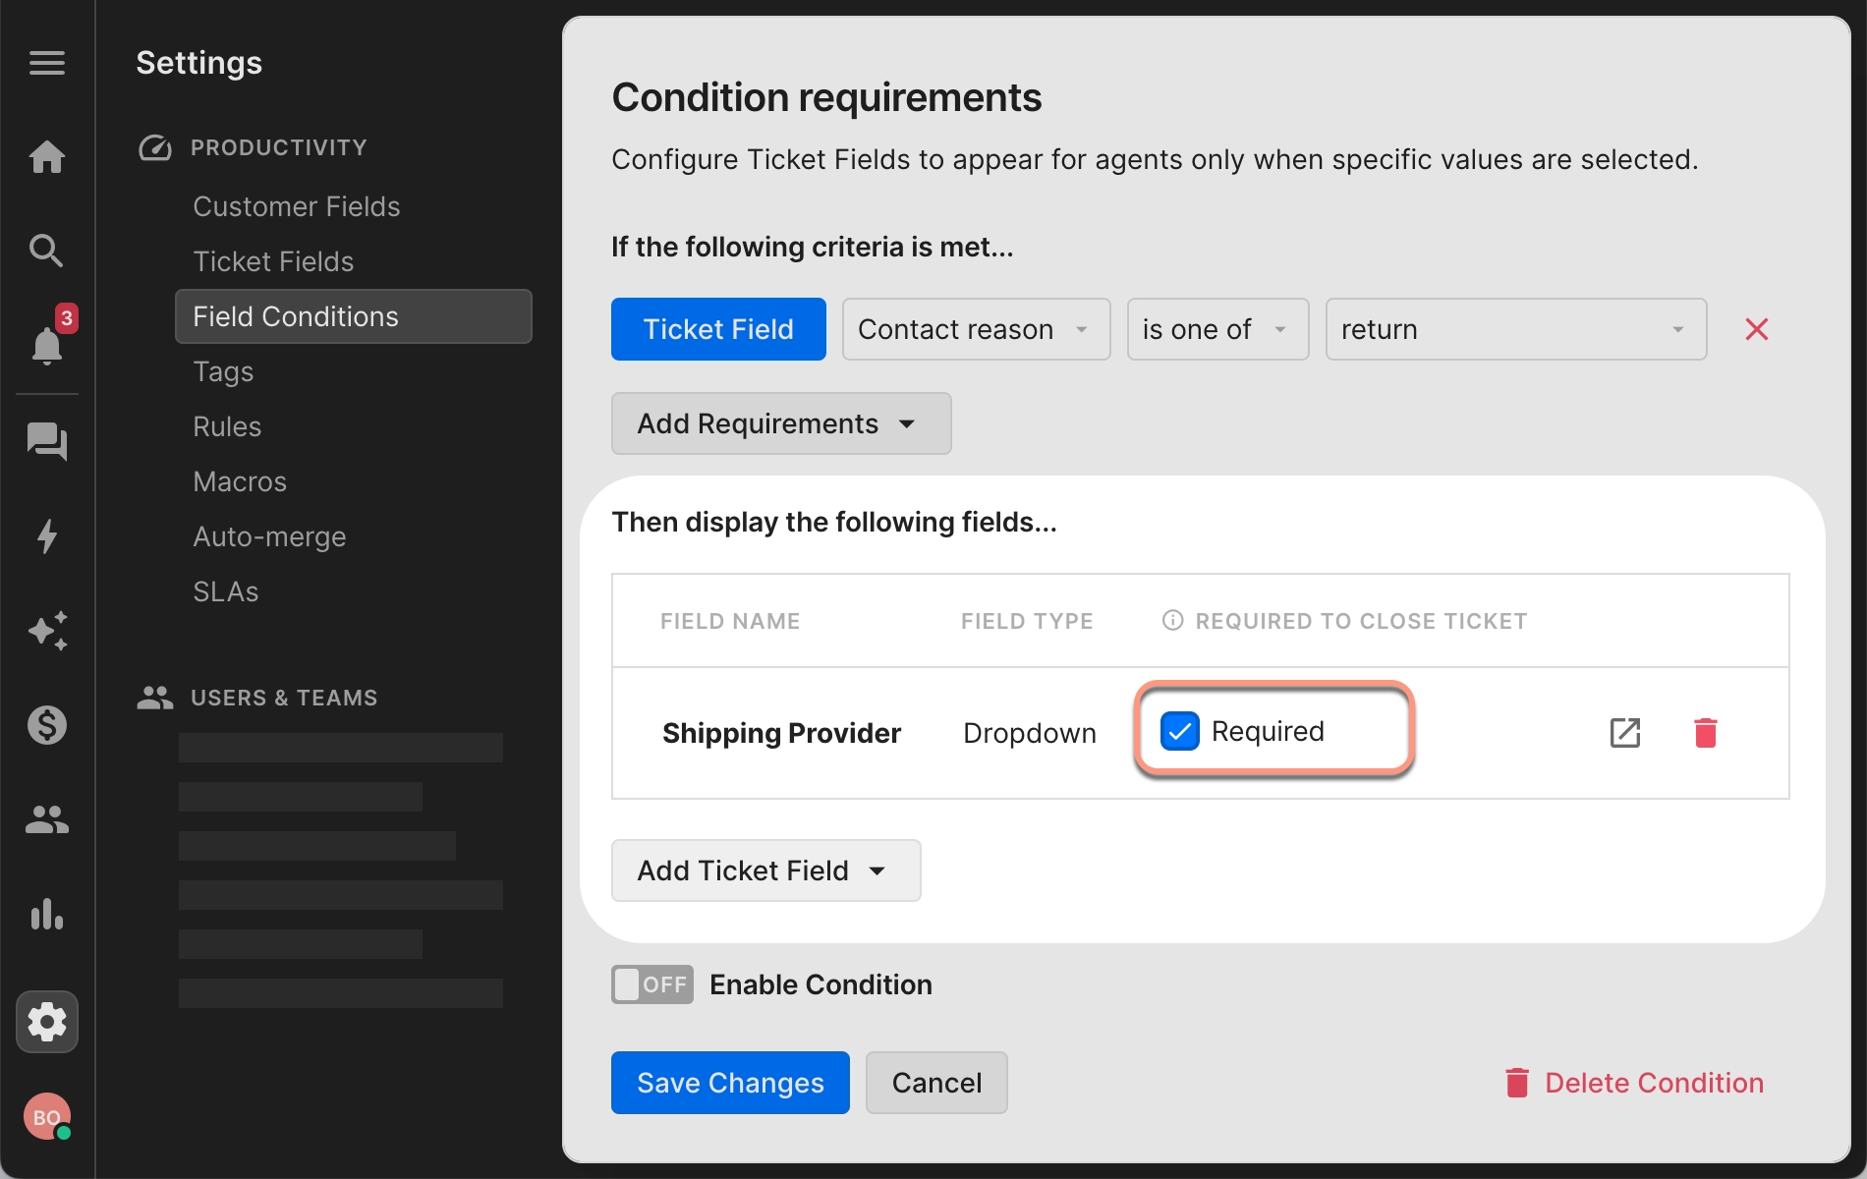Screen dimensions: 1867x1179
Task: Click the Save Changes button
Action: pos(729,1083)
